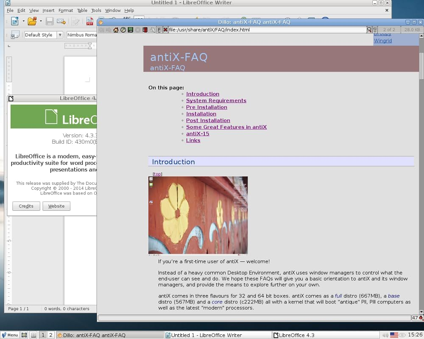Viewport: 424px width, 339px height.
Task: Open the Format menu in Writer
Action: [66, 11]
